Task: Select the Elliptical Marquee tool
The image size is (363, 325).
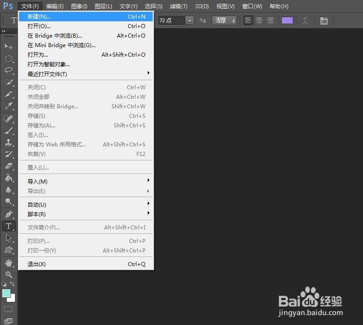Action: [x=9, y=58]
